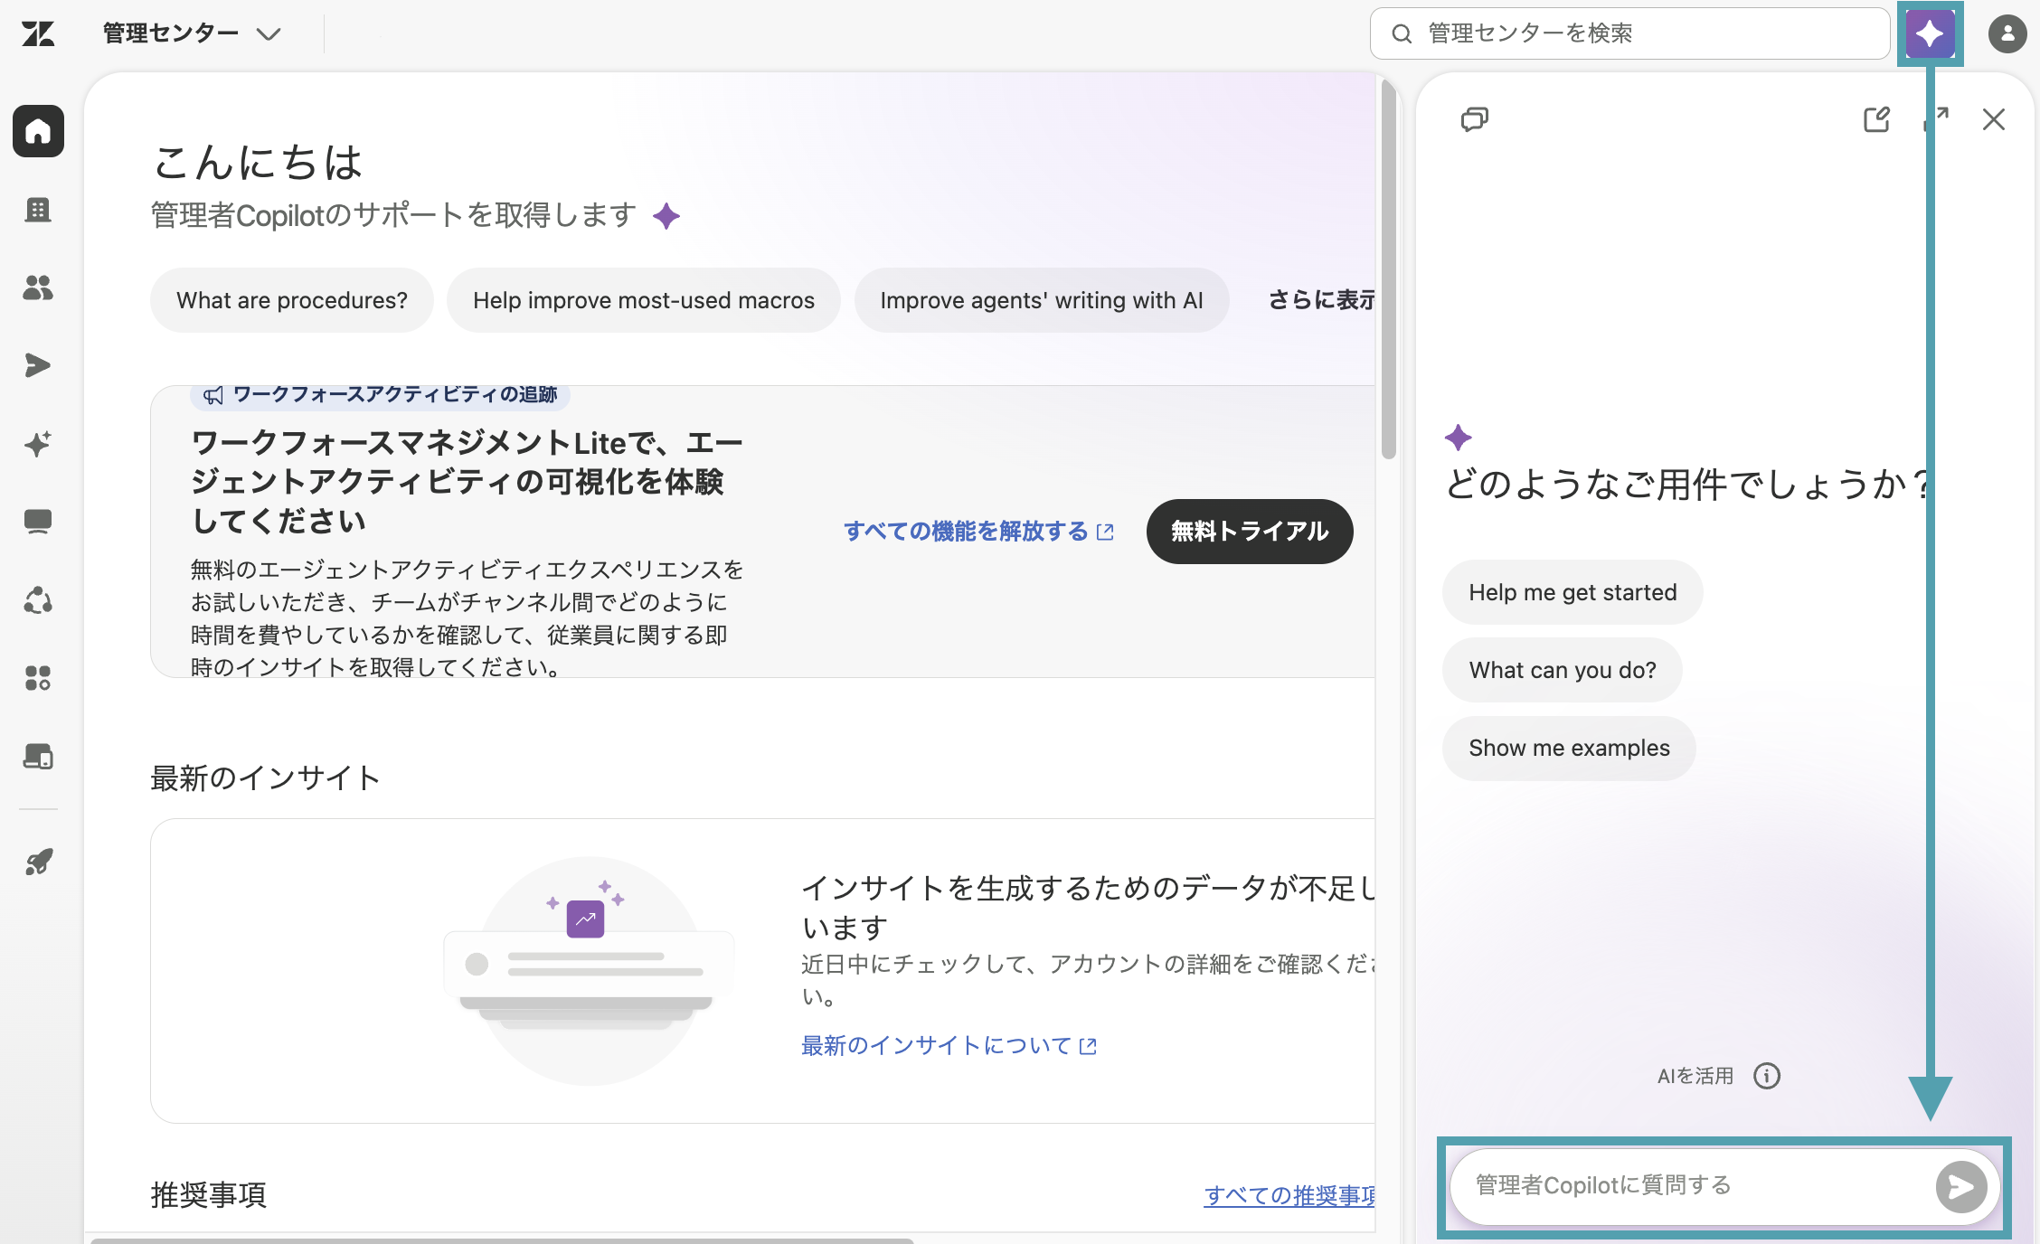Screen dimensions: 2040x1244
Task: Click the rocket icon in sidebar
Action: point(38,862)
